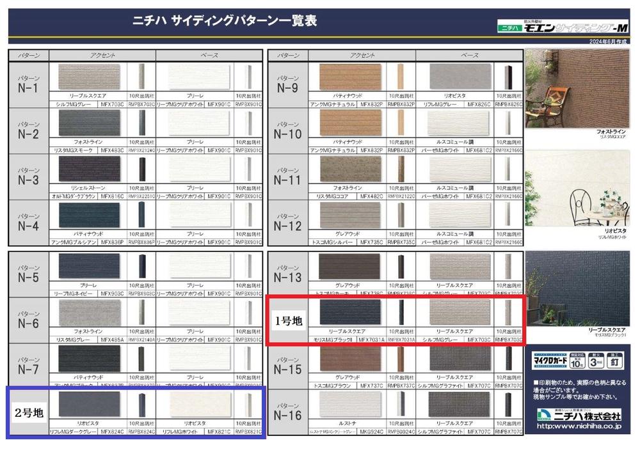The image size is (640, 452).
Task: Pick the N-1 white base swatch プリーレ
Action: 199,76
